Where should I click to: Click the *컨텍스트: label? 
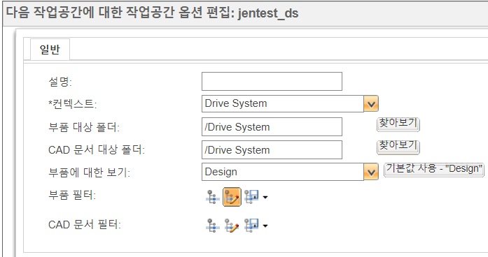tap(73, 104)
